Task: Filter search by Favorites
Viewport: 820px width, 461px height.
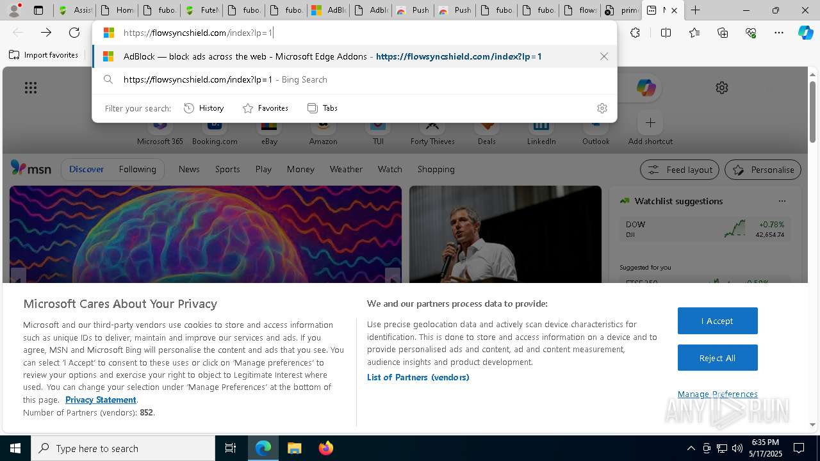Action: pyautogui.click(x=265, y=108)
